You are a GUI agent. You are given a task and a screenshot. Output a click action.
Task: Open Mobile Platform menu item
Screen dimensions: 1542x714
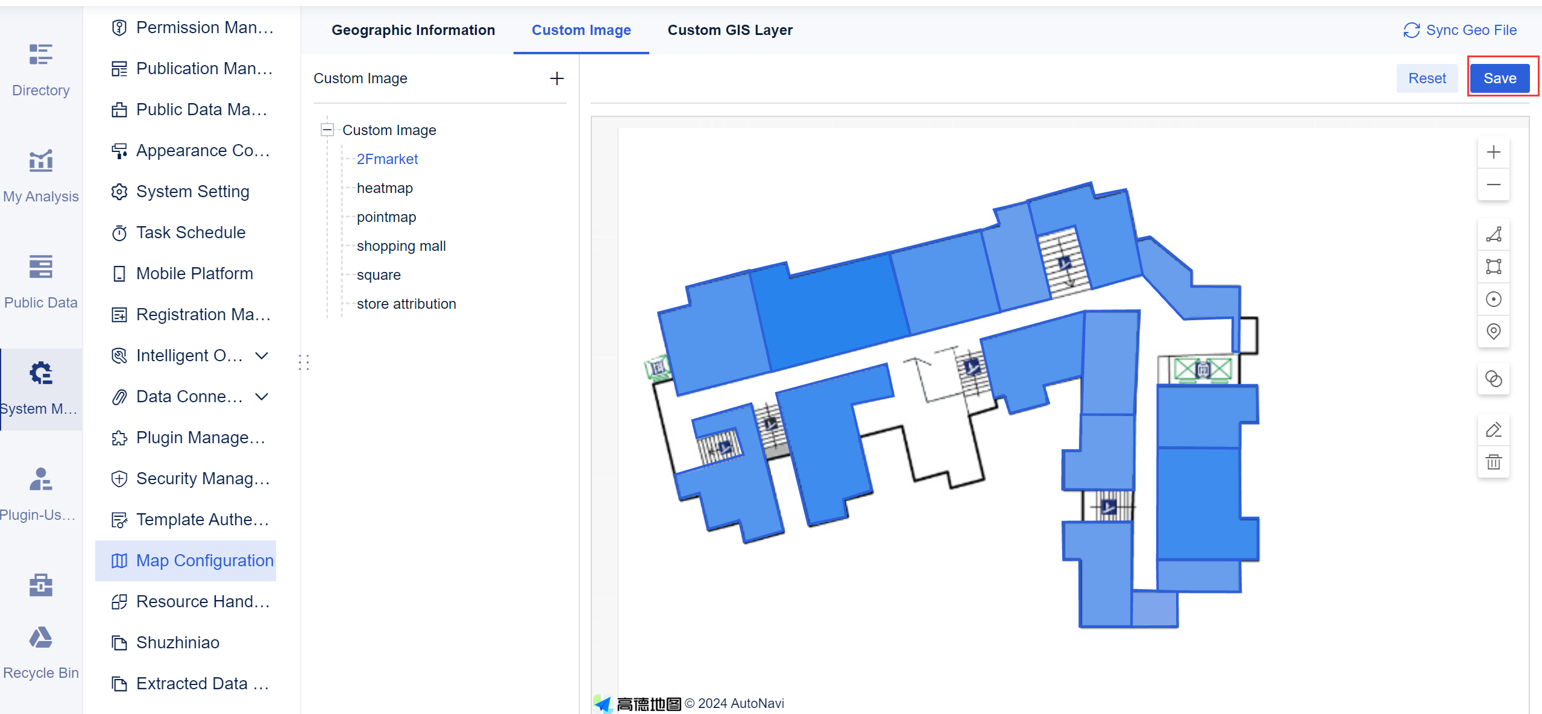pyautogui.click(x=186, y=274)
